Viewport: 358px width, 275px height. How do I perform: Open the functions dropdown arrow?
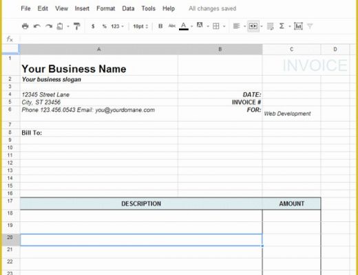pyautogui.click(x=290, y=26)
